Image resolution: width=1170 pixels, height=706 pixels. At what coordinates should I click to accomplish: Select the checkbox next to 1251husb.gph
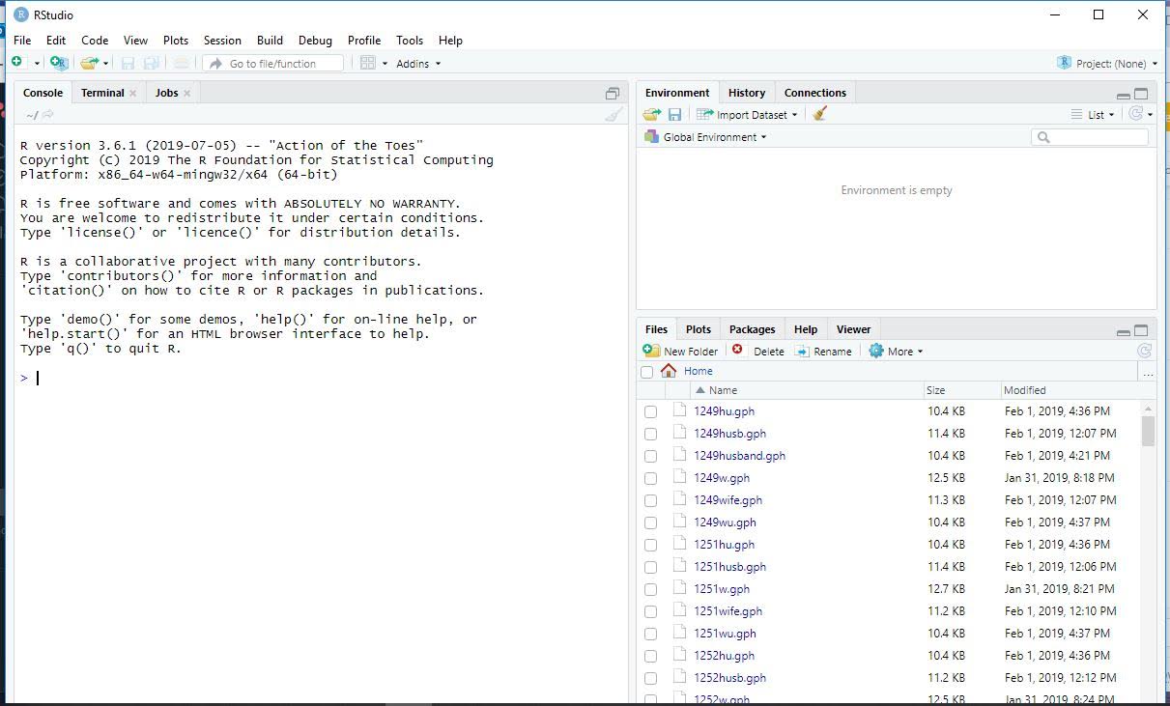pyautogui.click(x=650, y=567)
